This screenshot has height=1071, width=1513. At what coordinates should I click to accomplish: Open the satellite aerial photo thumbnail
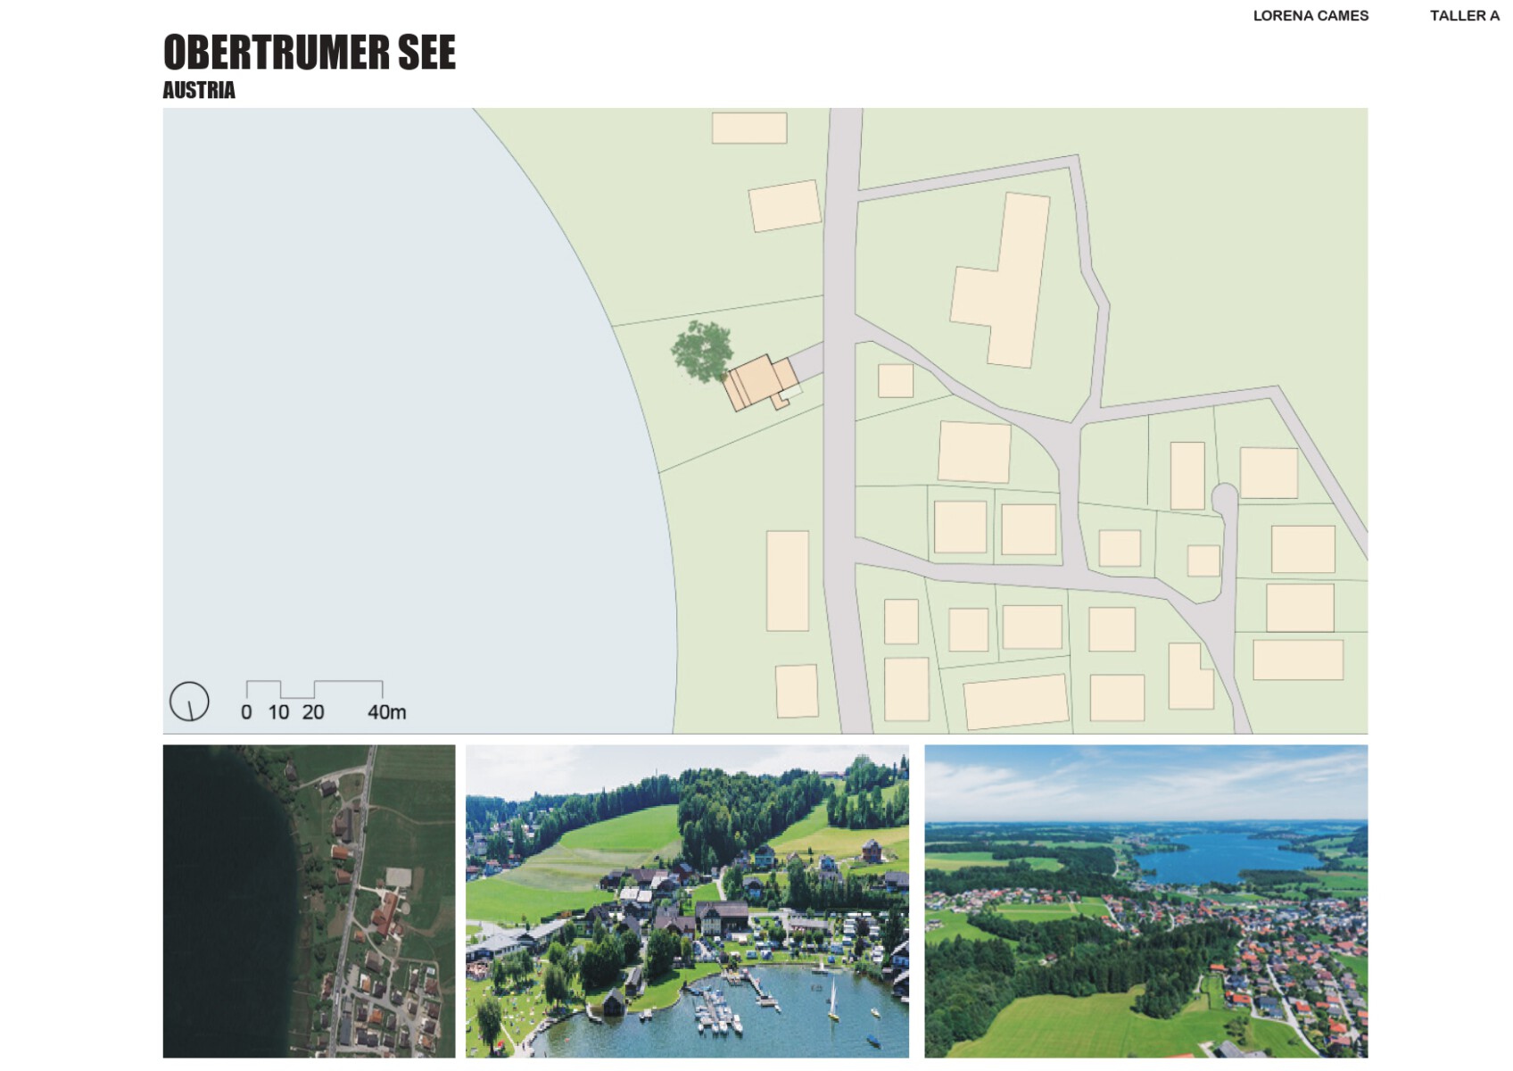tap(309, 901)
